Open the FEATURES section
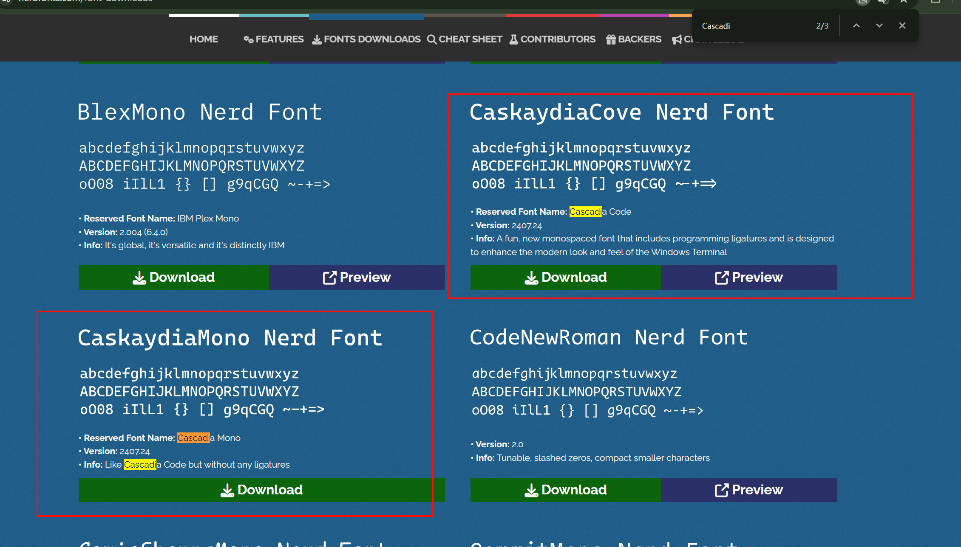Screen dimensions: 961x547 click(x=274, y=39)
